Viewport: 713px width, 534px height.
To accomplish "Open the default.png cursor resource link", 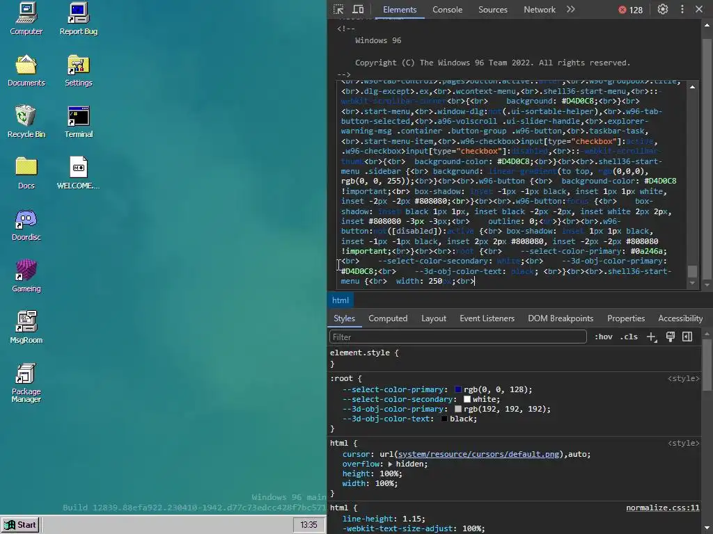I will (478, 454).
